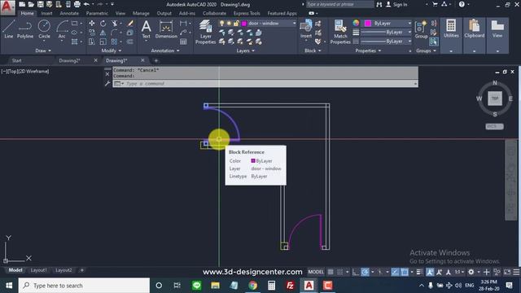This screenshot has height=293, width=521.
Task: Switch to the Drawing2 file tab
Action: click(69, 60)
